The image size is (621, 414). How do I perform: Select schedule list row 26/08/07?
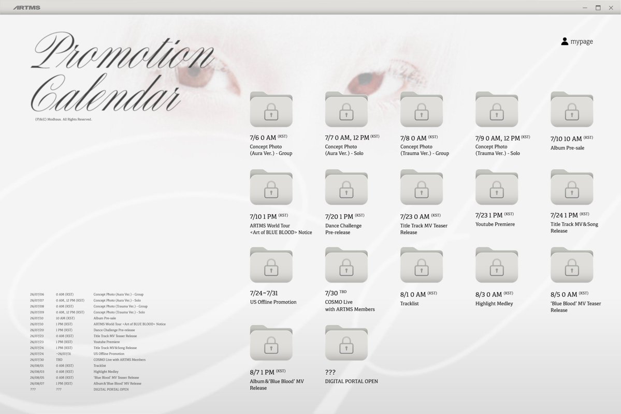point(85,383)
